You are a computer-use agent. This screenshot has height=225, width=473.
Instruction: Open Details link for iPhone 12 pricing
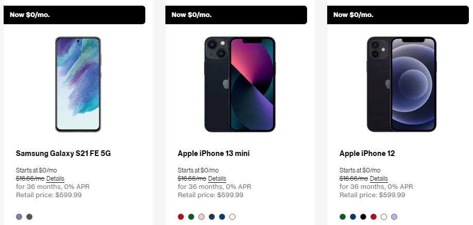pos(379,179)
